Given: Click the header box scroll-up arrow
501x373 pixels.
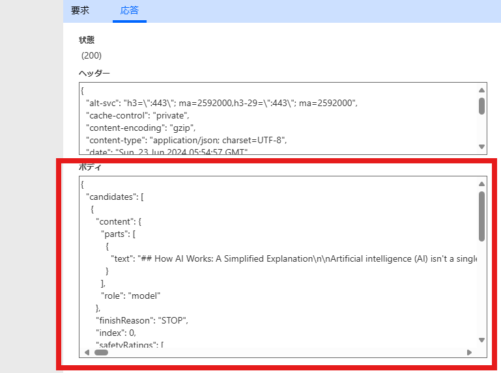Looking at the screenshot, I should coord(482,90).
